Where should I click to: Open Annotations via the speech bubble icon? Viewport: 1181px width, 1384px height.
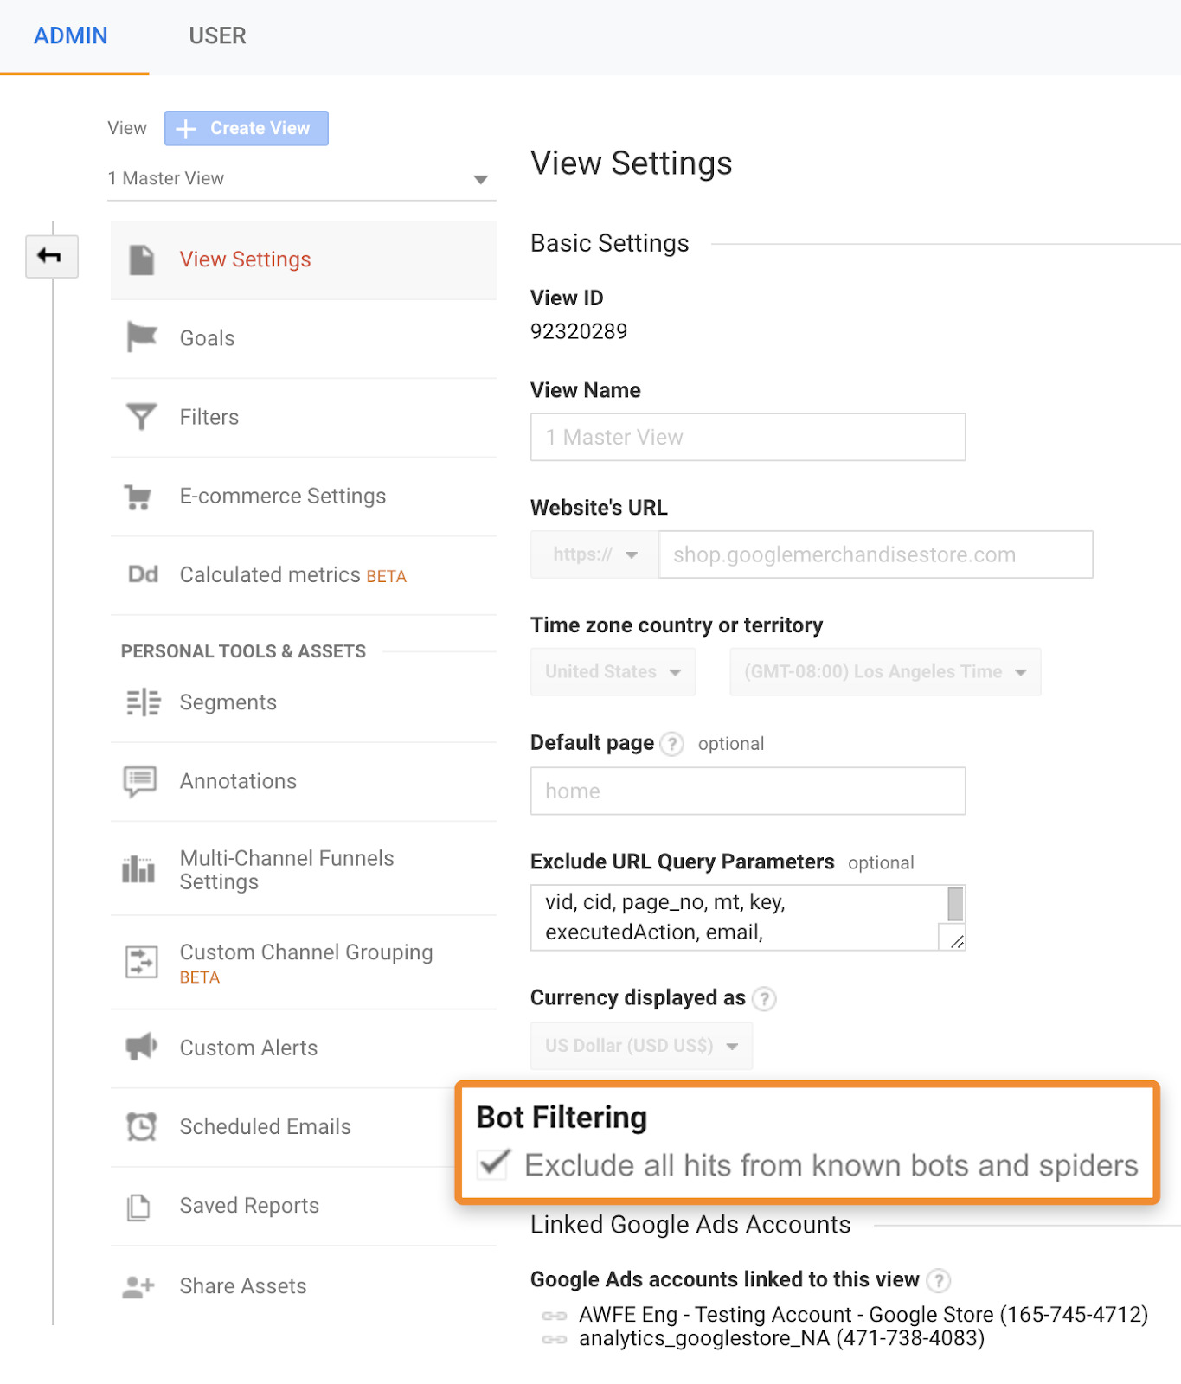coord(140,781)
